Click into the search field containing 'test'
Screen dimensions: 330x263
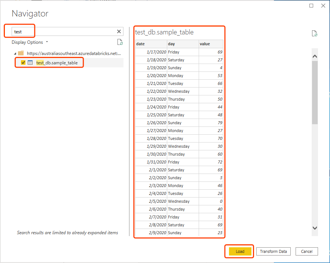(x=64, y=32)
